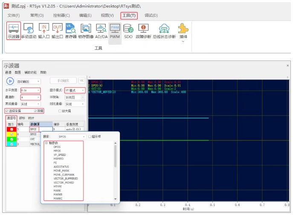Open the 显示模式 YT mode dropdown

75,90
